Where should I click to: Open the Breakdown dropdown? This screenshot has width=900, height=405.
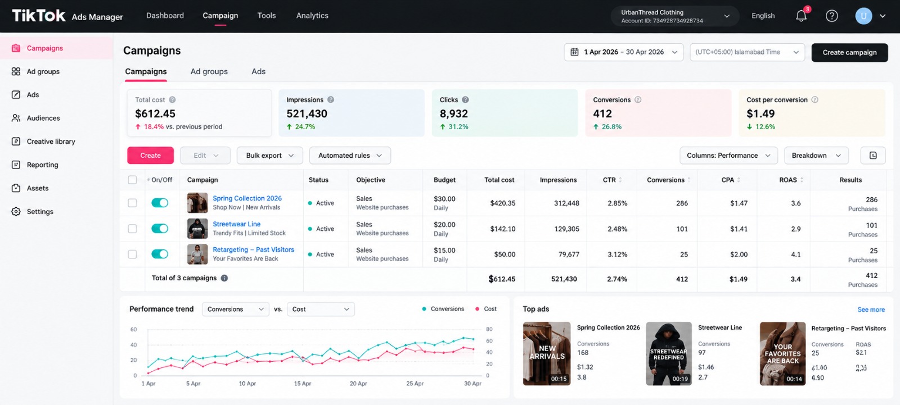816,156
